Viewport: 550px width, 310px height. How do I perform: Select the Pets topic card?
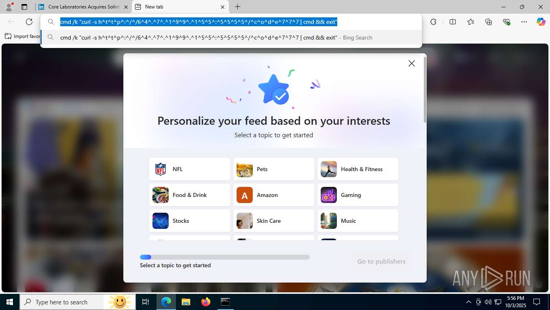[x=274, y=169]
